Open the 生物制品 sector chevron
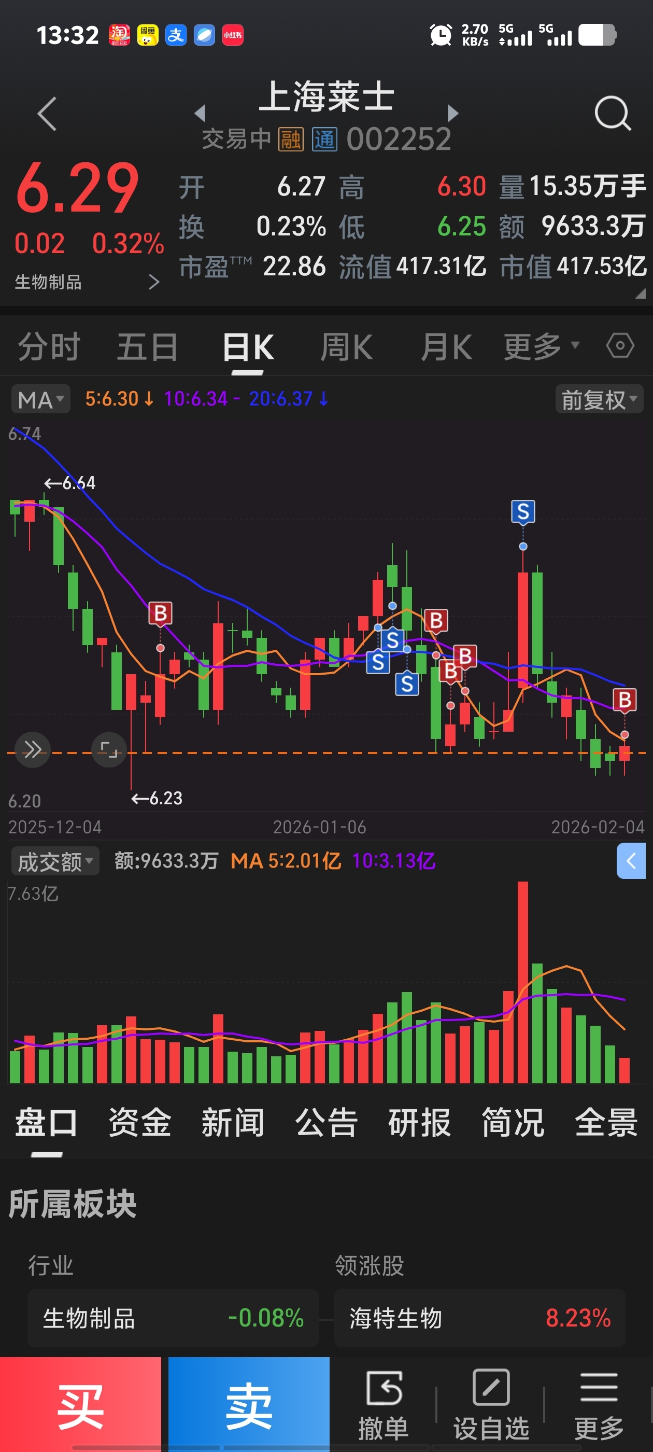The height and width of the screenshot is (1452, 653). [154, 281]
